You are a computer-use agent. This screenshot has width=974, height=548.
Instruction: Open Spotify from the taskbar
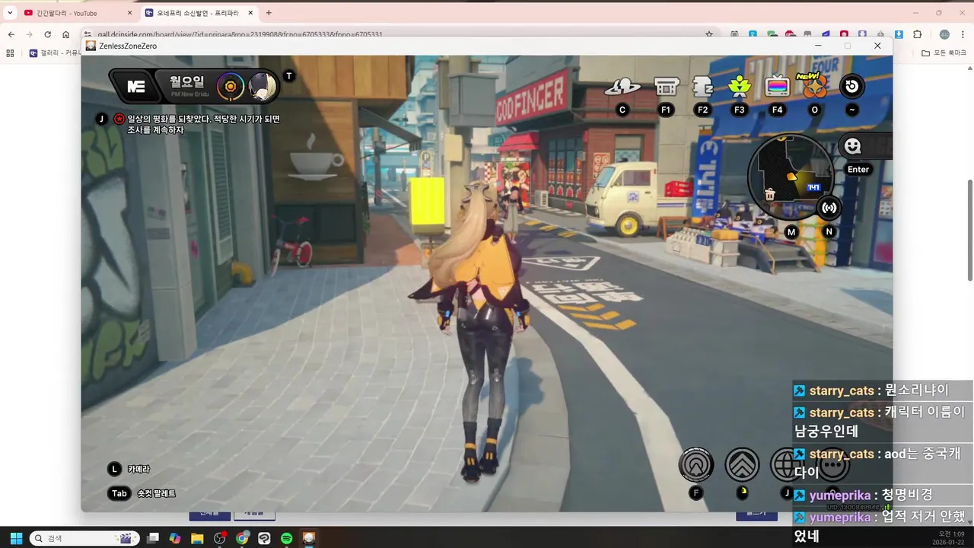[287, 538]
